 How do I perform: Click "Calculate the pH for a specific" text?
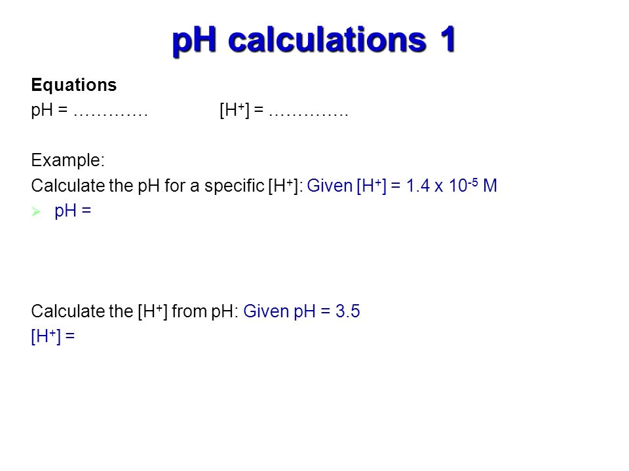[147, 185]
